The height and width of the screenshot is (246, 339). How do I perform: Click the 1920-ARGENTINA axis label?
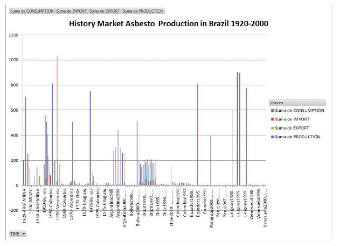25,201
